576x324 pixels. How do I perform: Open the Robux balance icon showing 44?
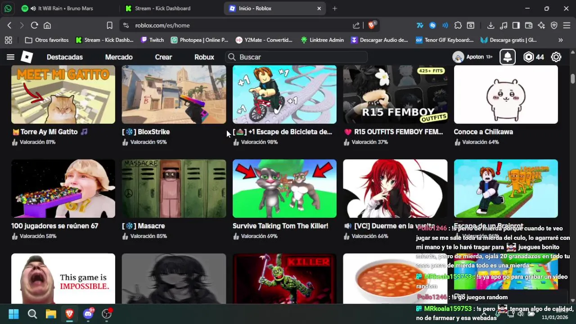(x=528, y=57)
